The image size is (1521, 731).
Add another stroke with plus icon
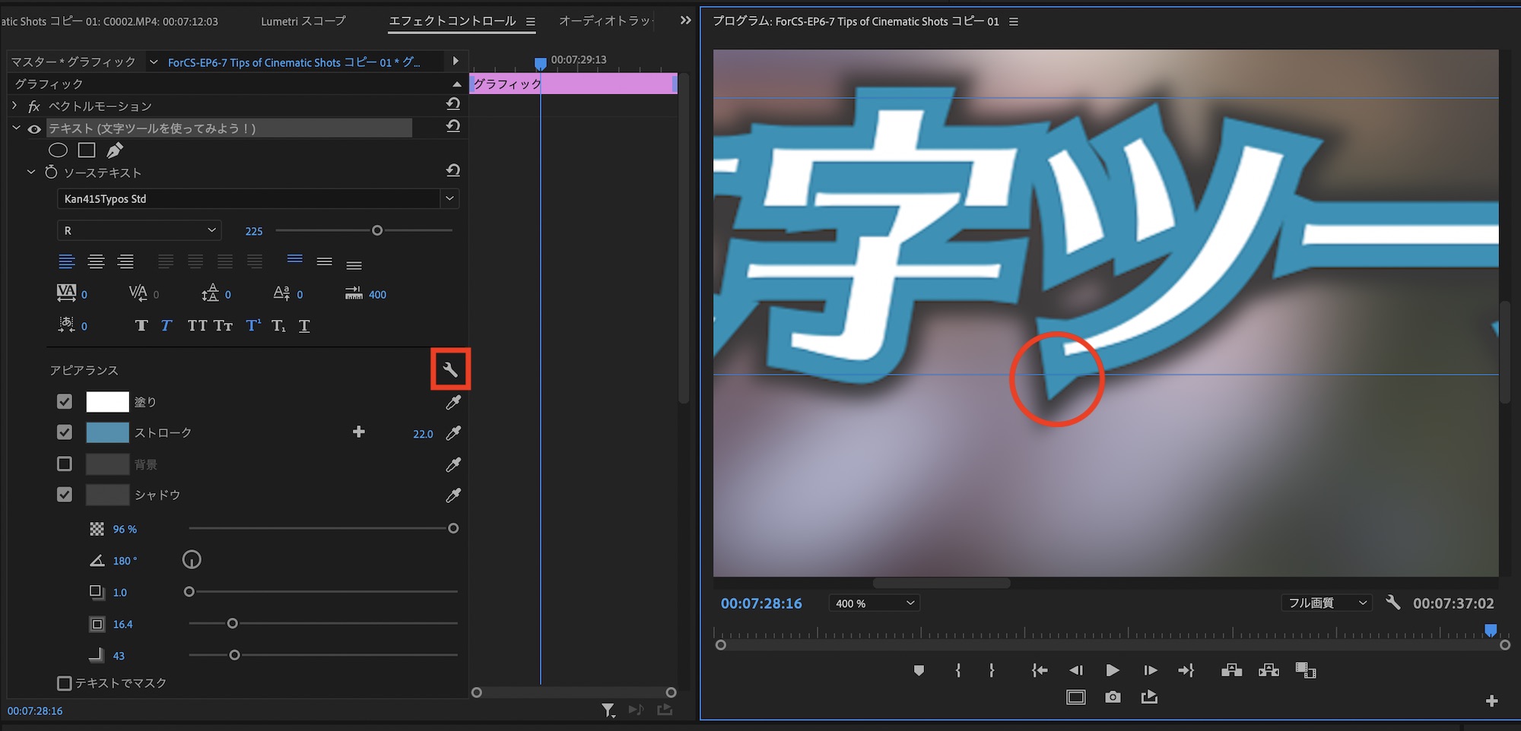coord(359,432)
